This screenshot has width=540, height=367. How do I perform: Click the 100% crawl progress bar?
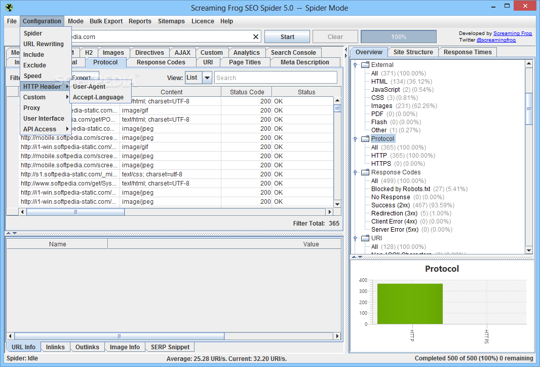coord(399,37)
